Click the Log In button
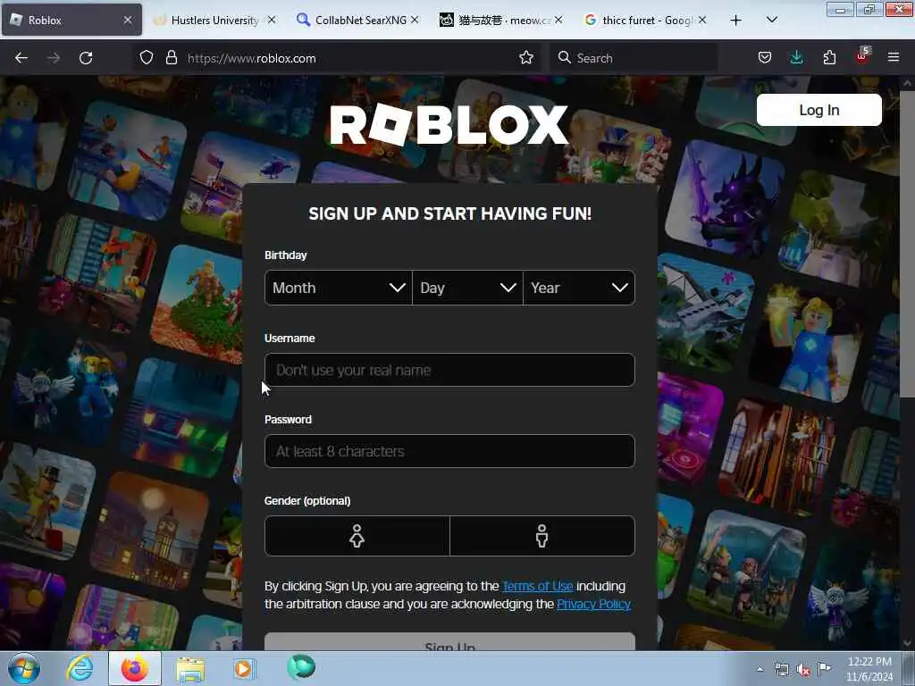 click(818, 110)
